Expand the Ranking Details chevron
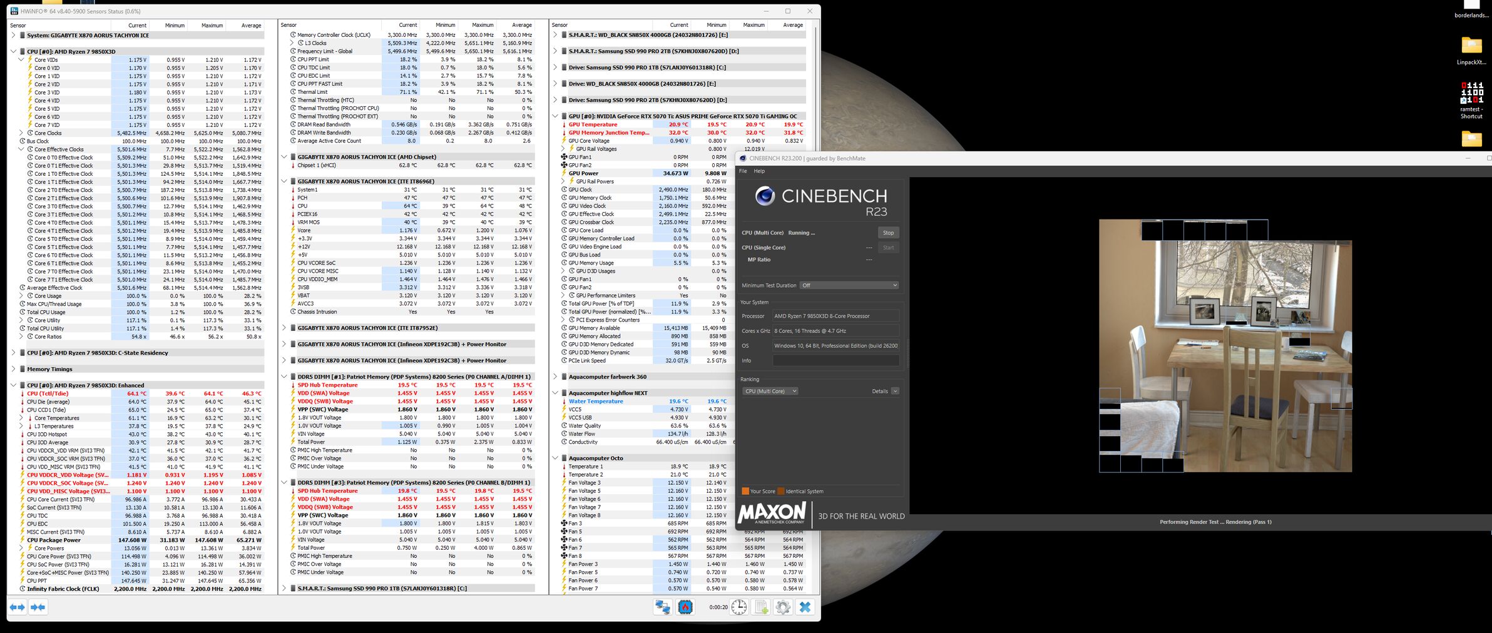 [x=895, y=391]
